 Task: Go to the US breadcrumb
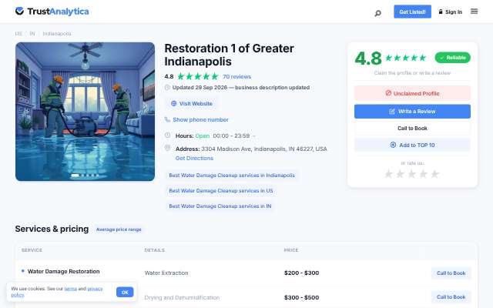(18, 33)
